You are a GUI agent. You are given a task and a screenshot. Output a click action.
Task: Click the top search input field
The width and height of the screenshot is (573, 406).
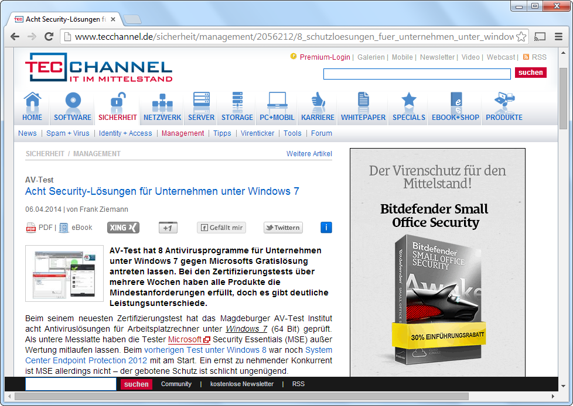tap(417, 74)
